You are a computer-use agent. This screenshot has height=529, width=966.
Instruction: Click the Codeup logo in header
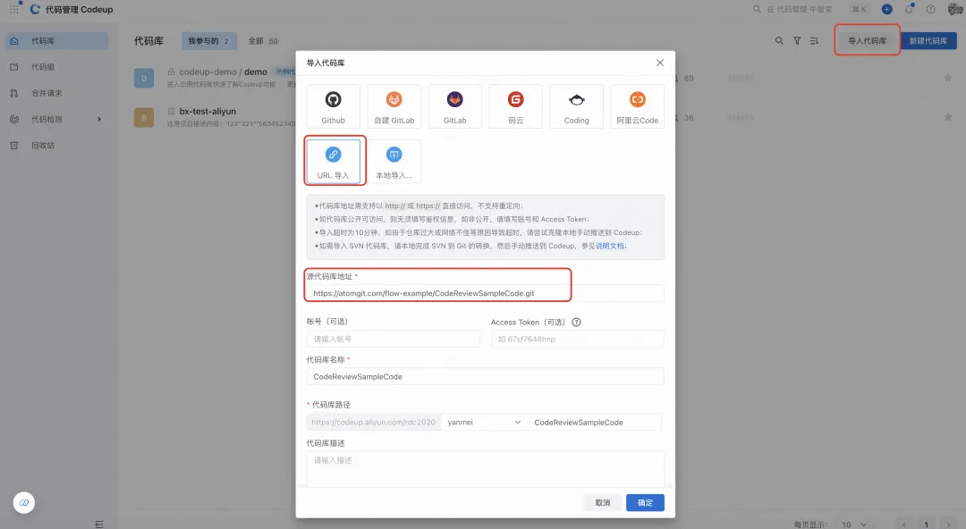35,9
